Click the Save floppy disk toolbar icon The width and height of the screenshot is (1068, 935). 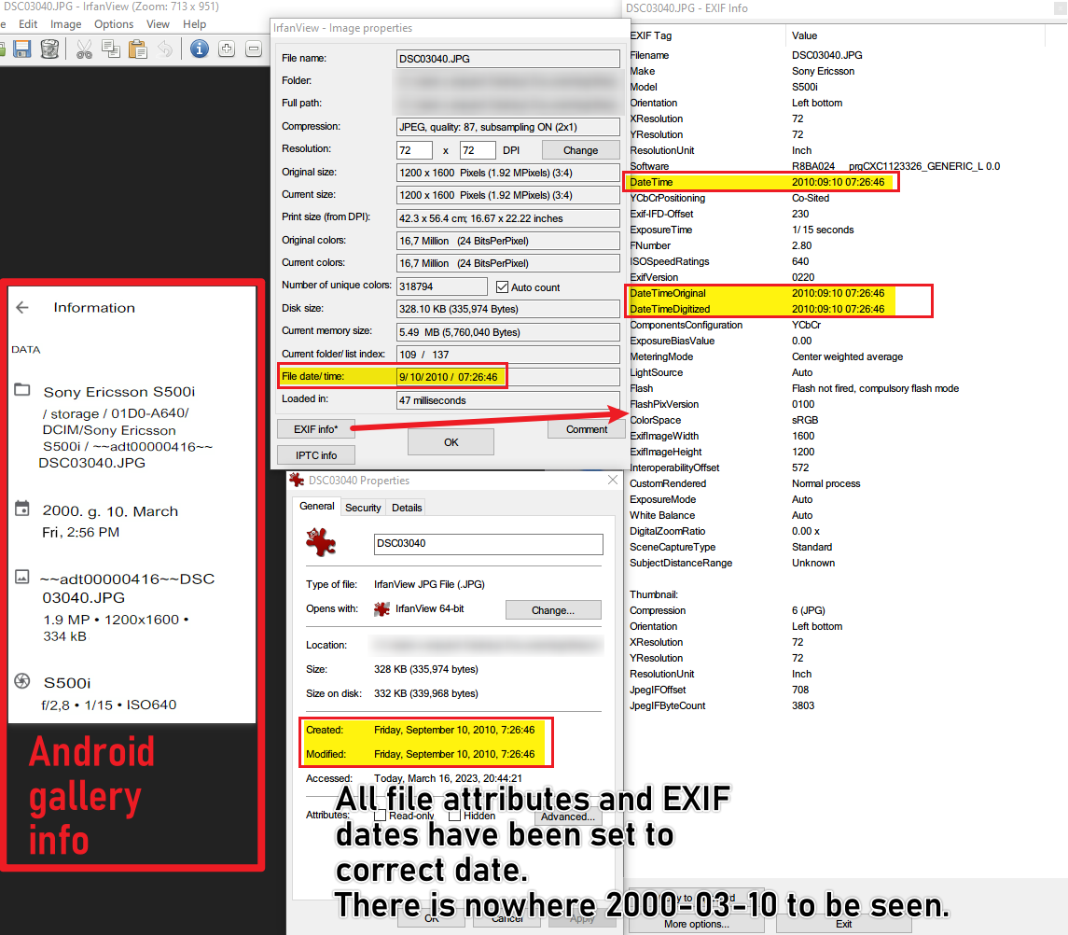22,49
